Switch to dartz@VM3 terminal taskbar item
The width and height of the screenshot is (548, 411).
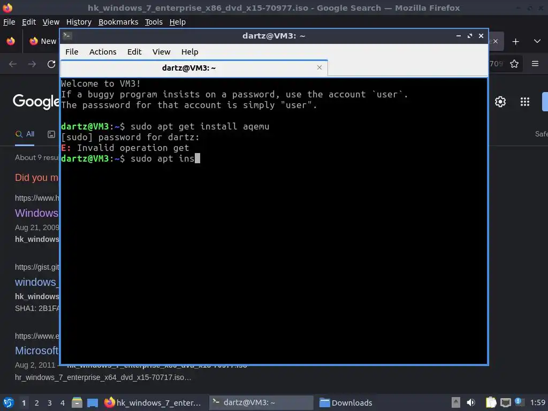(261, 402)
